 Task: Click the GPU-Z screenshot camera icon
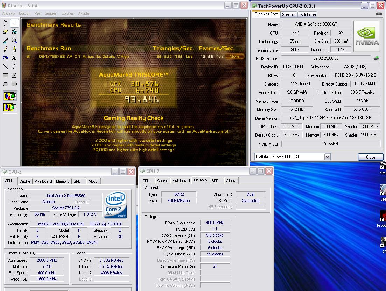379,14
